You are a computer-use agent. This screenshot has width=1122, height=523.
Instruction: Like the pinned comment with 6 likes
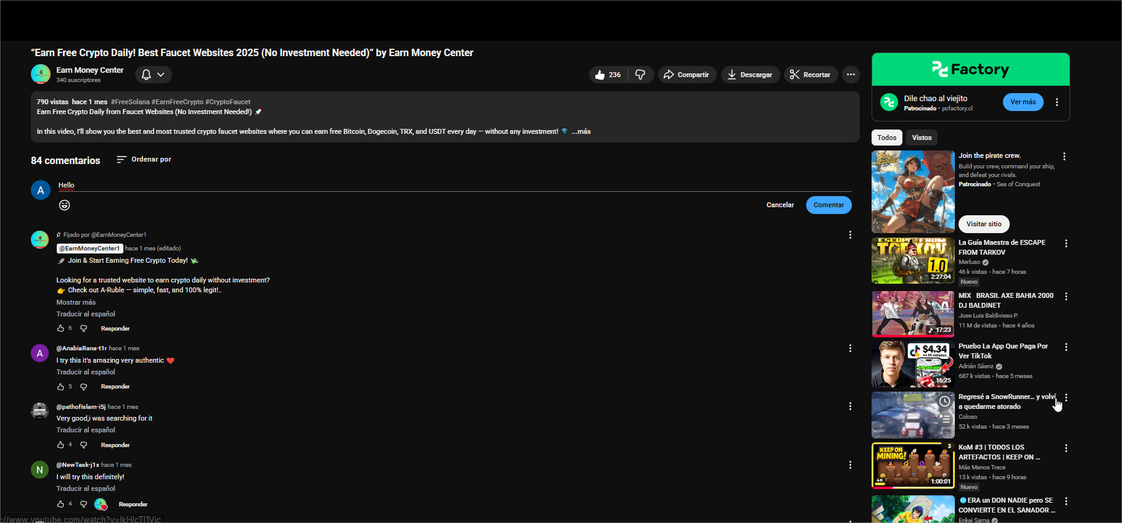(x=60, y=328)
